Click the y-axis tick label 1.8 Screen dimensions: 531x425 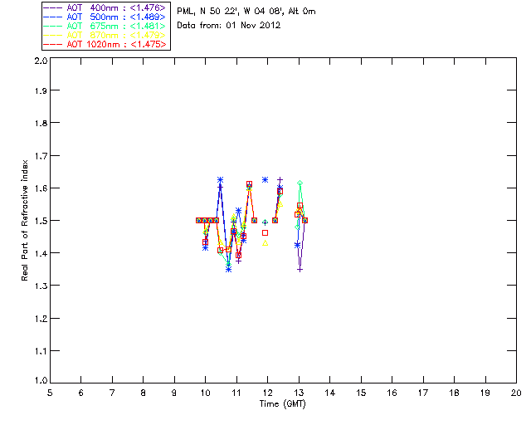[x=41, y=123]
